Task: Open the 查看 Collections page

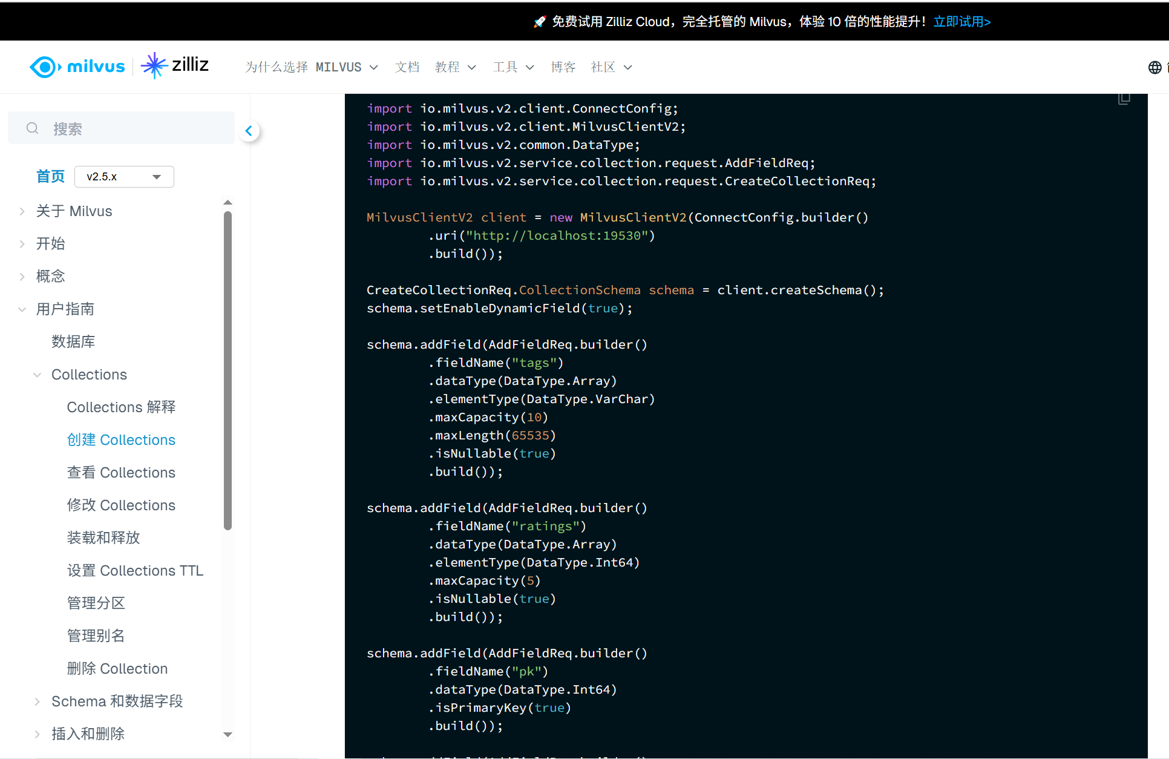Action: 121,473
